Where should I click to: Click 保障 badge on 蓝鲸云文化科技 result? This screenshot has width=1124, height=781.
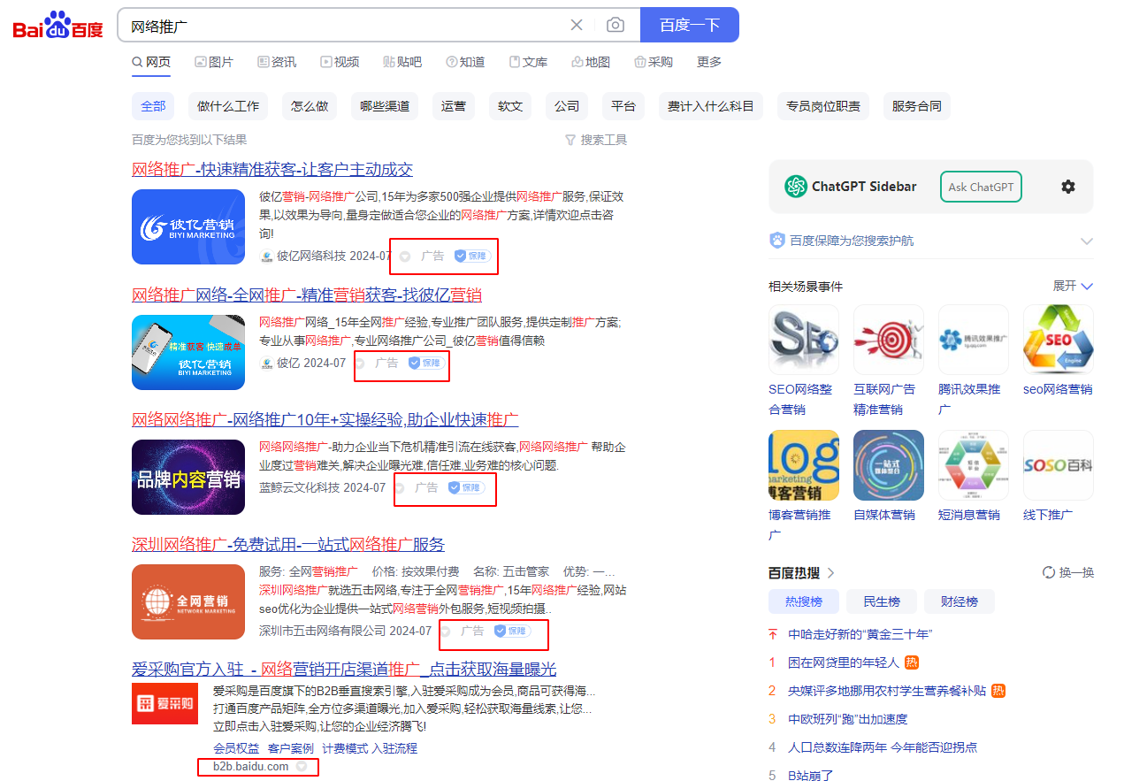pyautogui.click(x=467, y=487)
